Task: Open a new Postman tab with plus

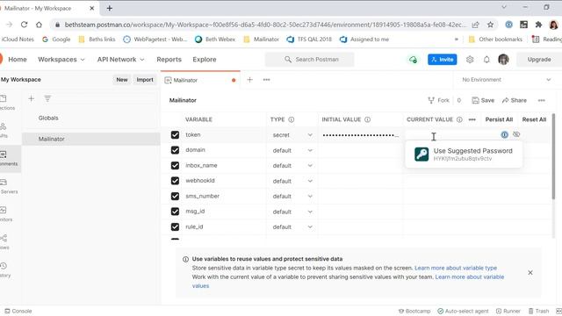Action: [249, 80]
